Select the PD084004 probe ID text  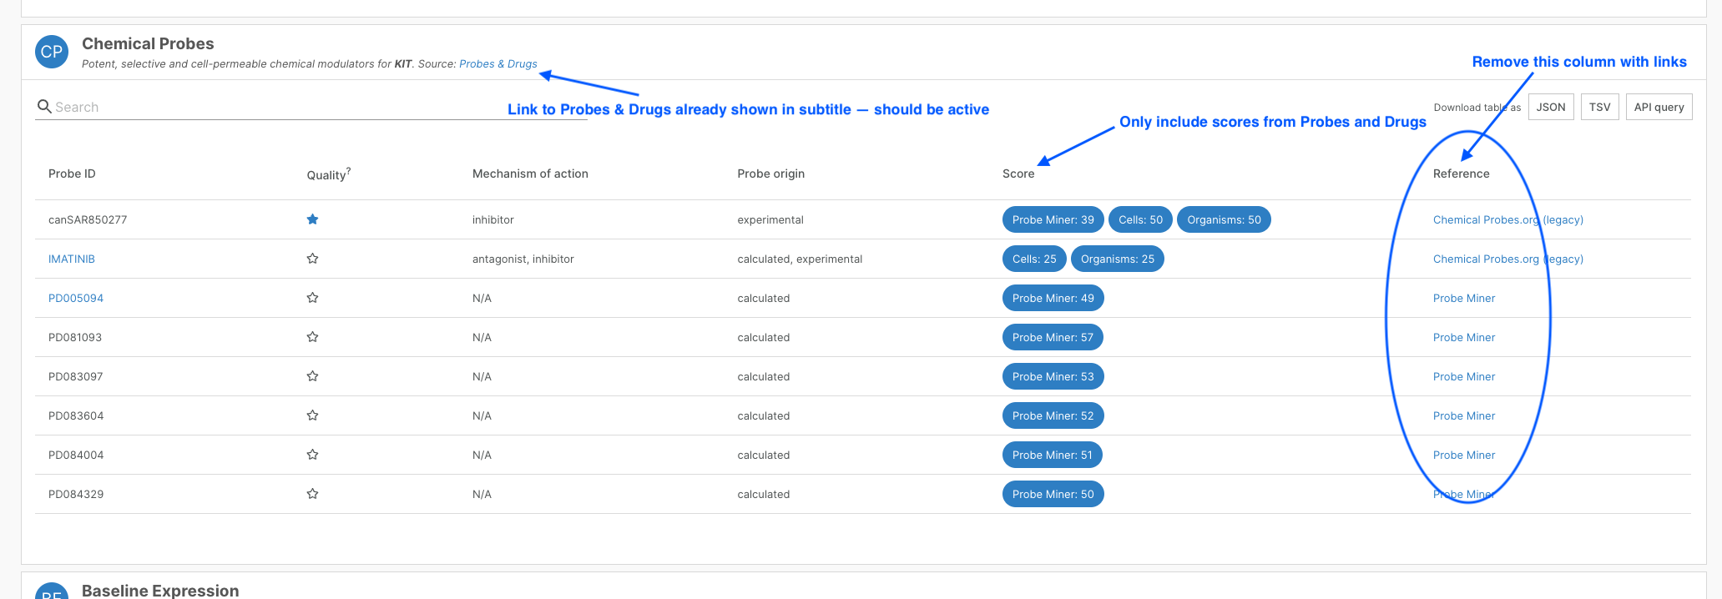pos(76,455)
